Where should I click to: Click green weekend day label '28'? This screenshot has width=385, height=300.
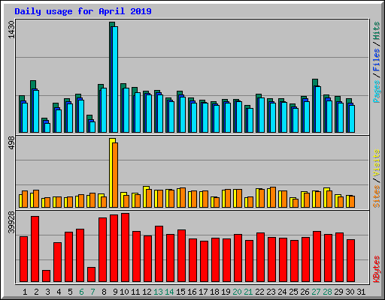pos(327,292)
